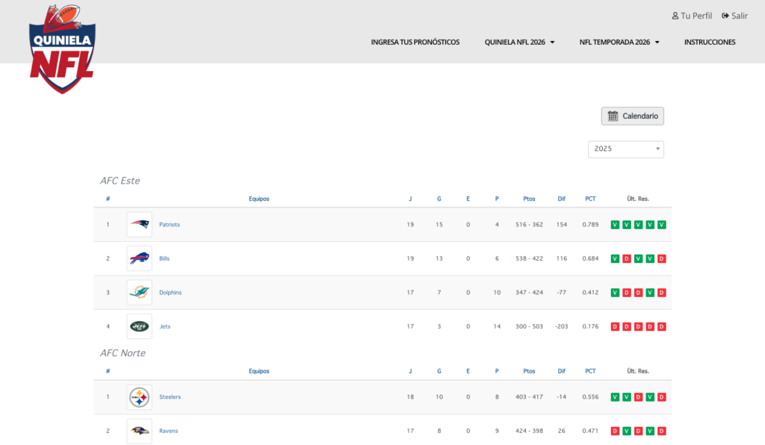Image resolution: width=765 pixels, height=445 pixels.
Task: Click the first result badge for Ravens
Action: pyautogui.click(x=615, y=431)
